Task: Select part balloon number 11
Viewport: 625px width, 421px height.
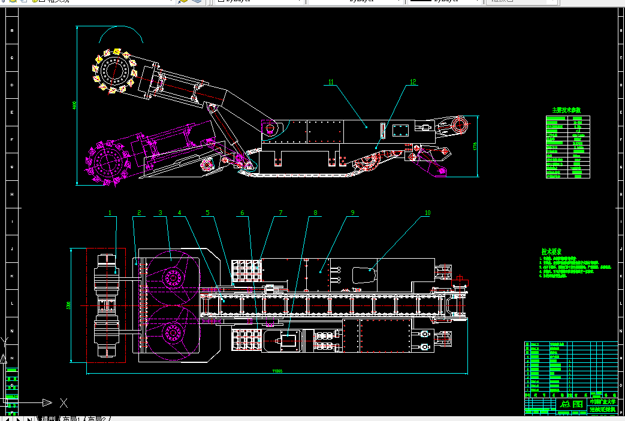Action: (331, 81)
